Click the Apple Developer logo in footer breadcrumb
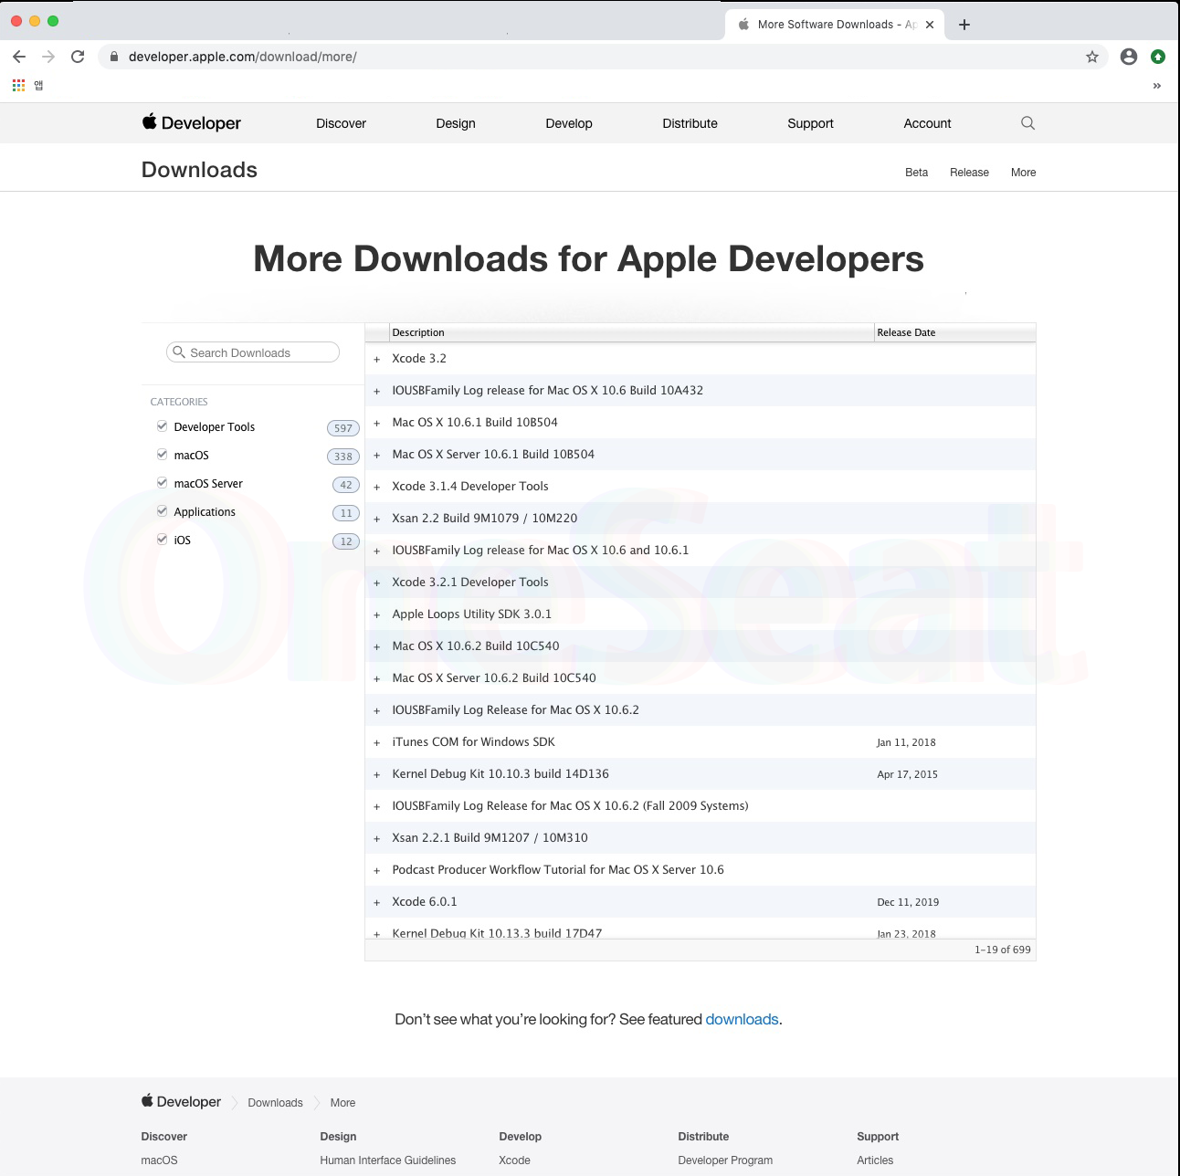This screenshot has height=1176, width=1180. pos(181,1101)
